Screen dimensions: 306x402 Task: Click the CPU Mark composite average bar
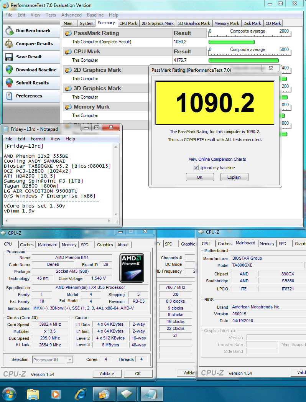(x=243, y=60)
